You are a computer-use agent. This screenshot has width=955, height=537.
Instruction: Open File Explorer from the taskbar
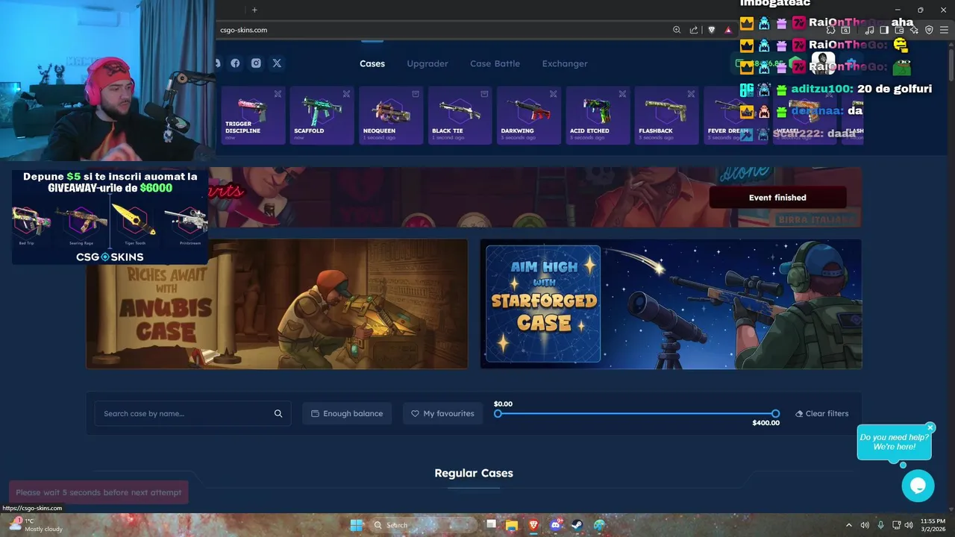pos(512,525)
